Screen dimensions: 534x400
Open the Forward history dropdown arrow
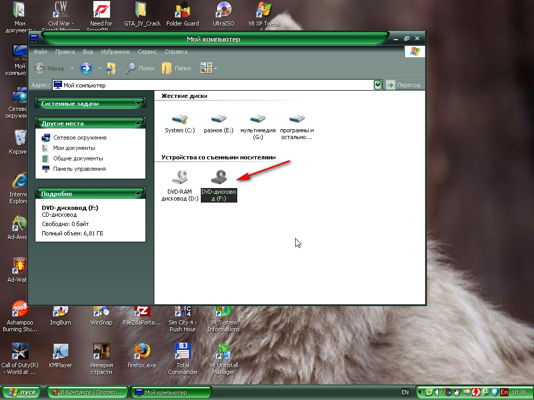pos(100,68)
